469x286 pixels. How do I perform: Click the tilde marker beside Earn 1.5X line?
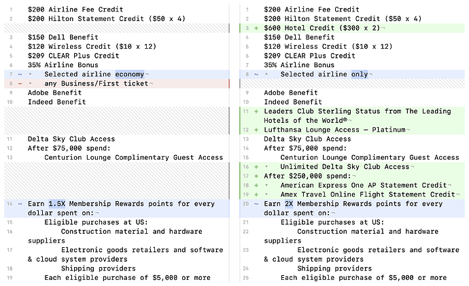pyautogui.click(x=20, y=203)
